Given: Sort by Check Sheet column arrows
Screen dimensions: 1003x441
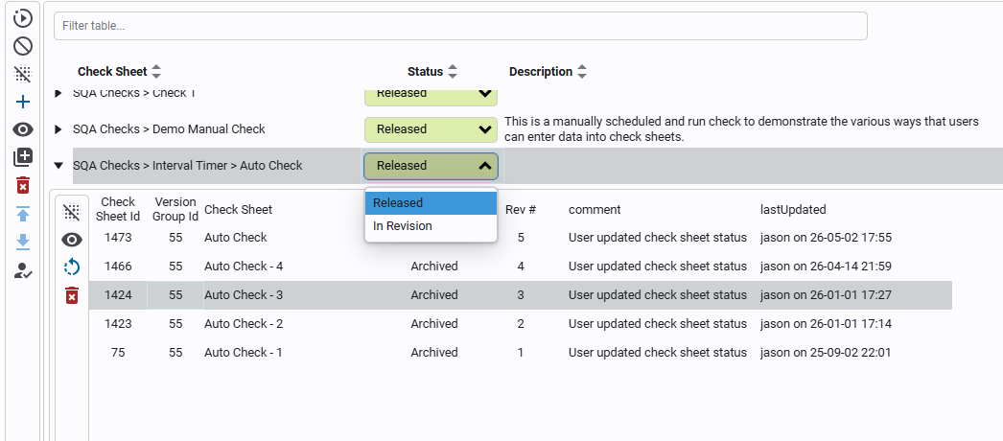Looking at the screenshot, I should pos(156,72).
